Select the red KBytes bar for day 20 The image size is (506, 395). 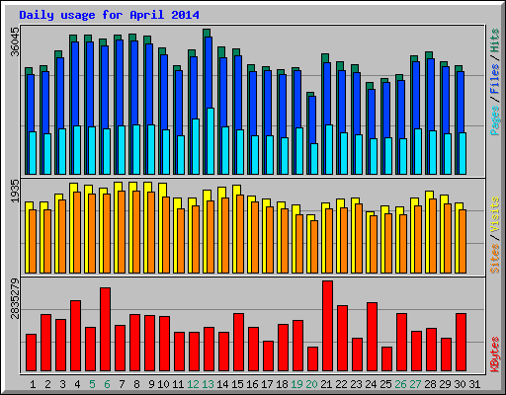pos(312,359)
